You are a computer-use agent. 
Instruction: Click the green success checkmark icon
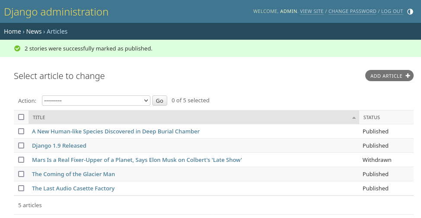(17, 48)
